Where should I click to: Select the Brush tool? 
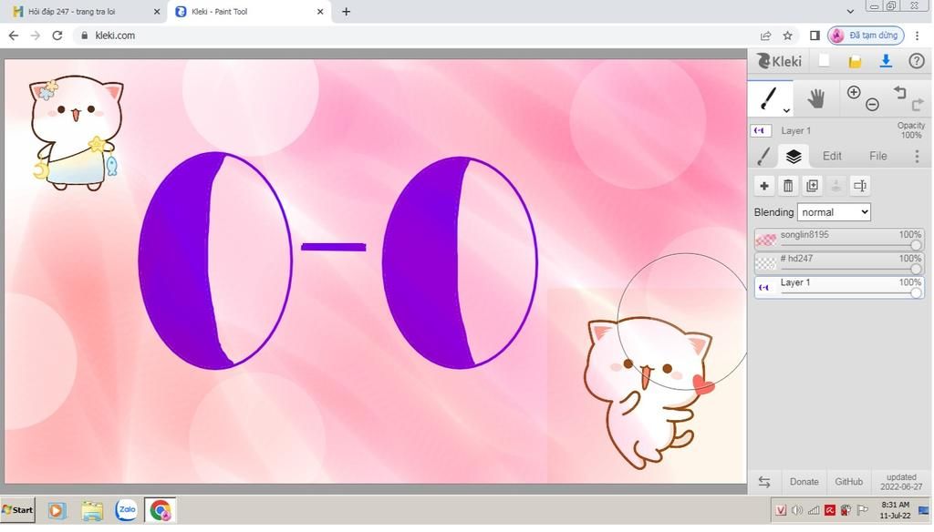click(x=769, y=98)
